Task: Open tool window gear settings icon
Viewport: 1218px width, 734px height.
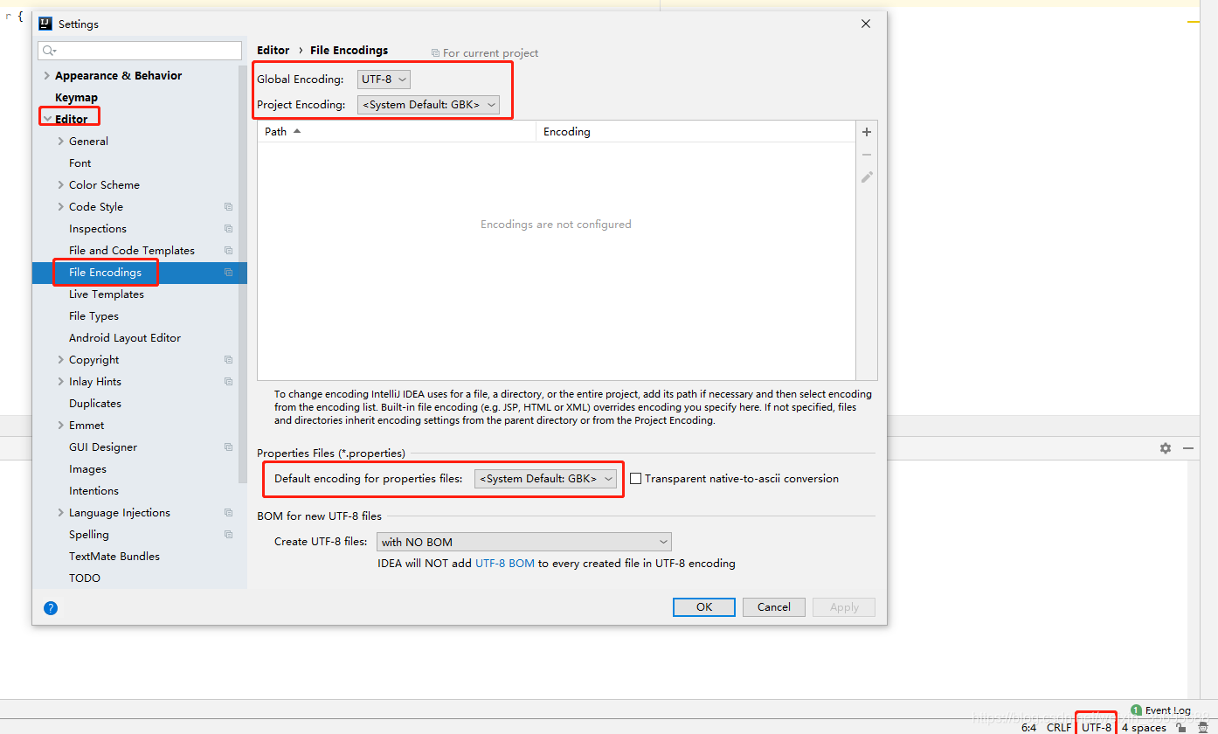Action: (x=1166, y=447)
